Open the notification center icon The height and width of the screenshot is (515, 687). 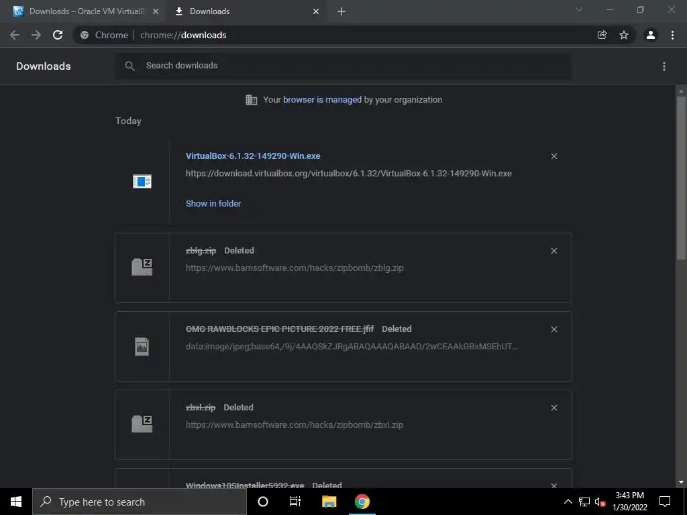pyautogui.click(x=665, y=502)
